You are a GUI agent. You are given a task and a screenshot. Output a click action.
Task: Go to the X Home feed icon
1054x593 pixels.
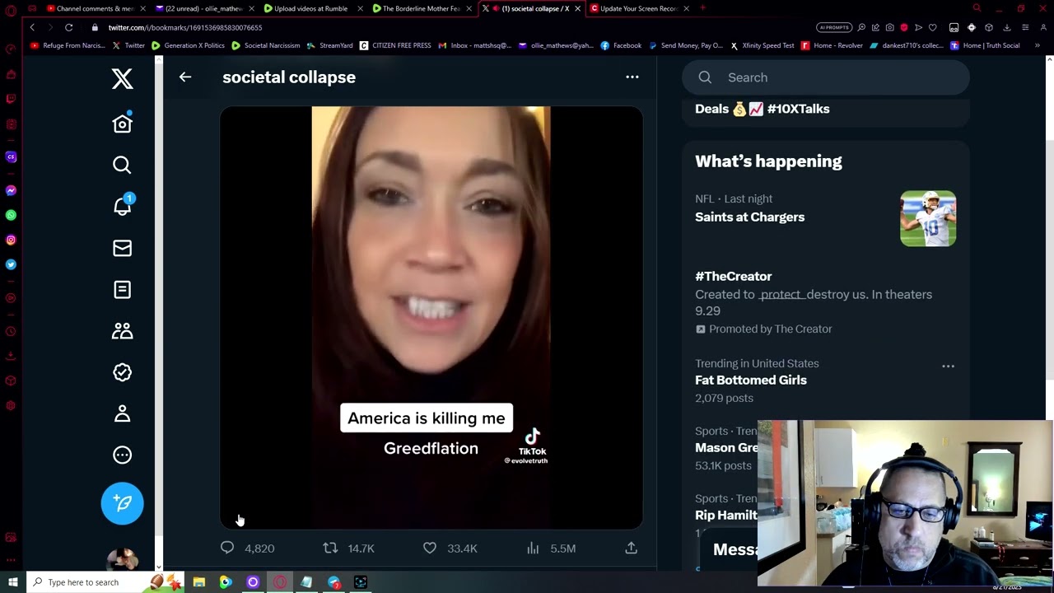click(122, 124)
